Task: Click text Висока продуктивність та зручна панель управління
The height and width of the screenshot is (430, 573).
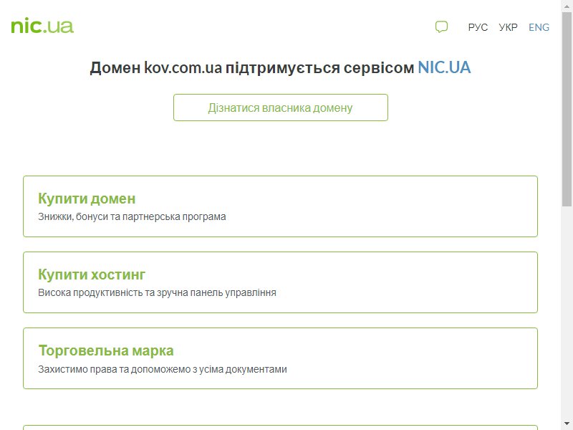Action: 157,293
